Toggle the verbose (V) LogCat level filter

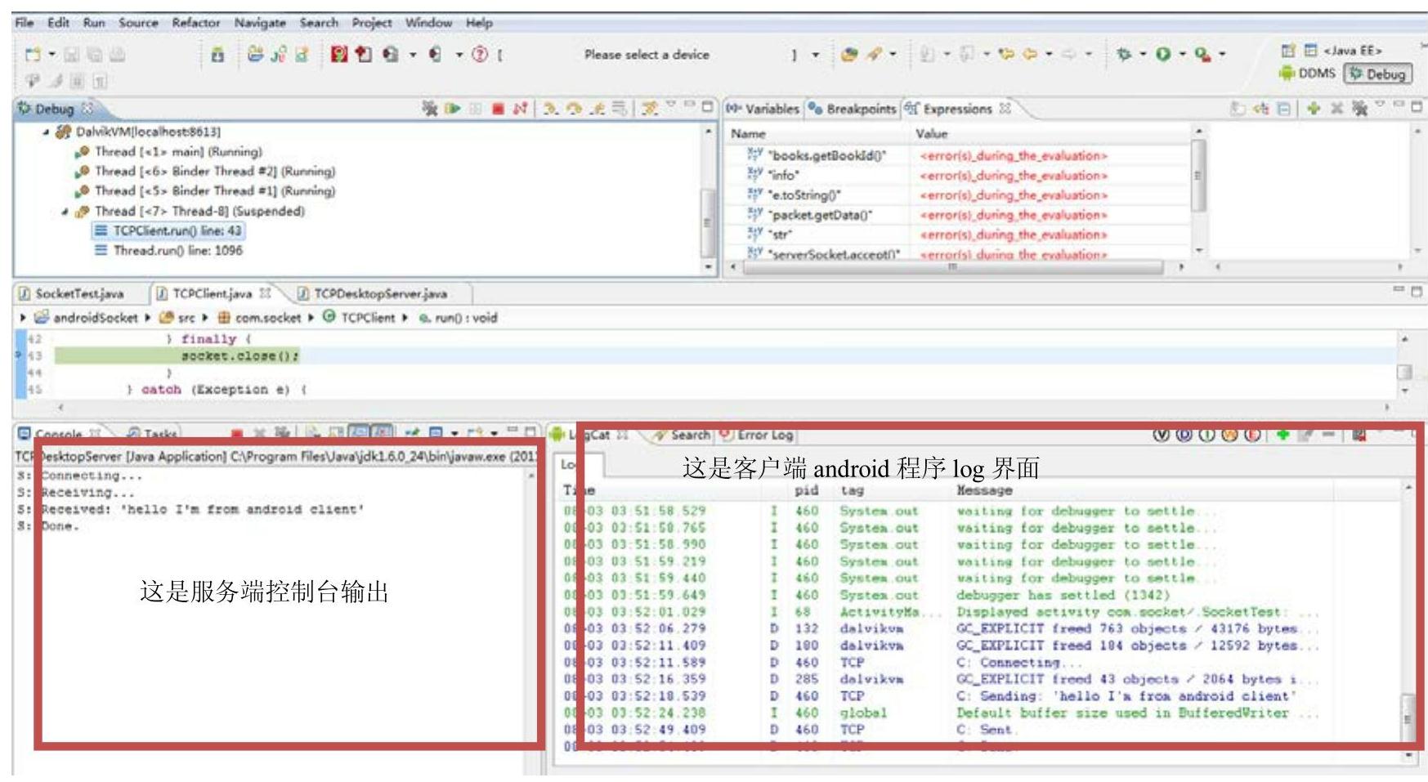1161,435
